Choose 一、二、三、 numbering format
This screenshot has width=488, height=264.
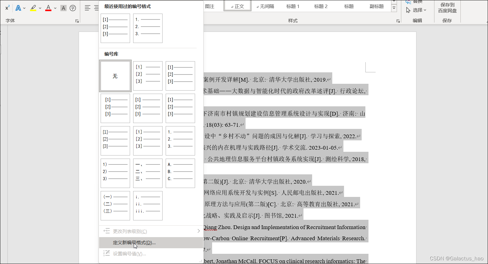coord(148,173)
